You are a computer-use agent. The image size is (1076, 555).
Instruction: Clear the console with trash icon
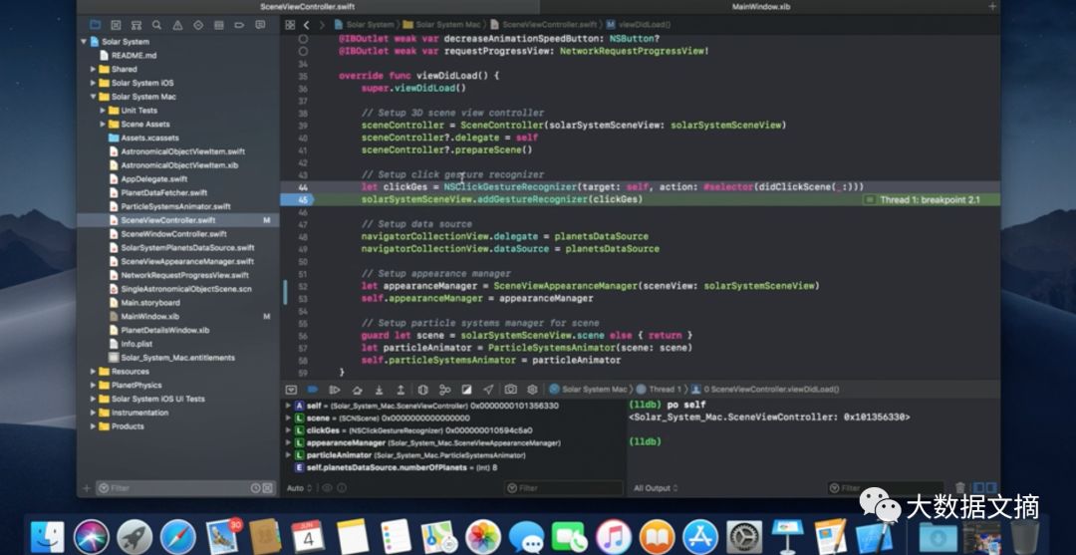960,488
